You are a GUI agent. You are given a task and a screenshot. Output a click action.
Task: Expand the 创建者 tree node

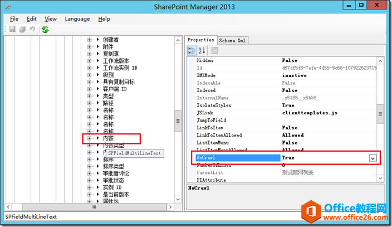tap(89, 40)
